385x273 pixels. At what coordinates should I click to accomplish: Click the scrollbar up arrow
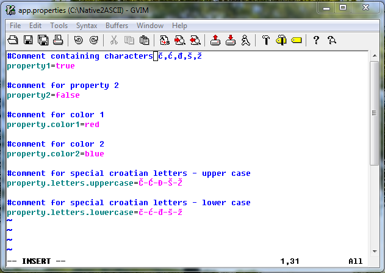point(375,56)
